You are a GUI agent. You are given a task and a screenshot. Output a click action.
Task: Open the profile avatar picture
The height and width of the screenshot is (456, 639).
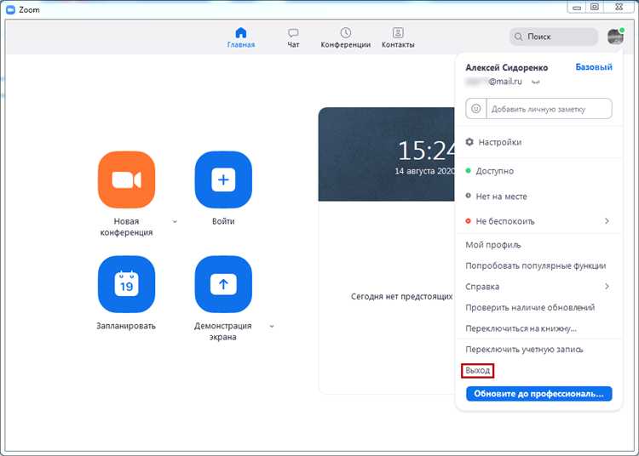(615, 37)
